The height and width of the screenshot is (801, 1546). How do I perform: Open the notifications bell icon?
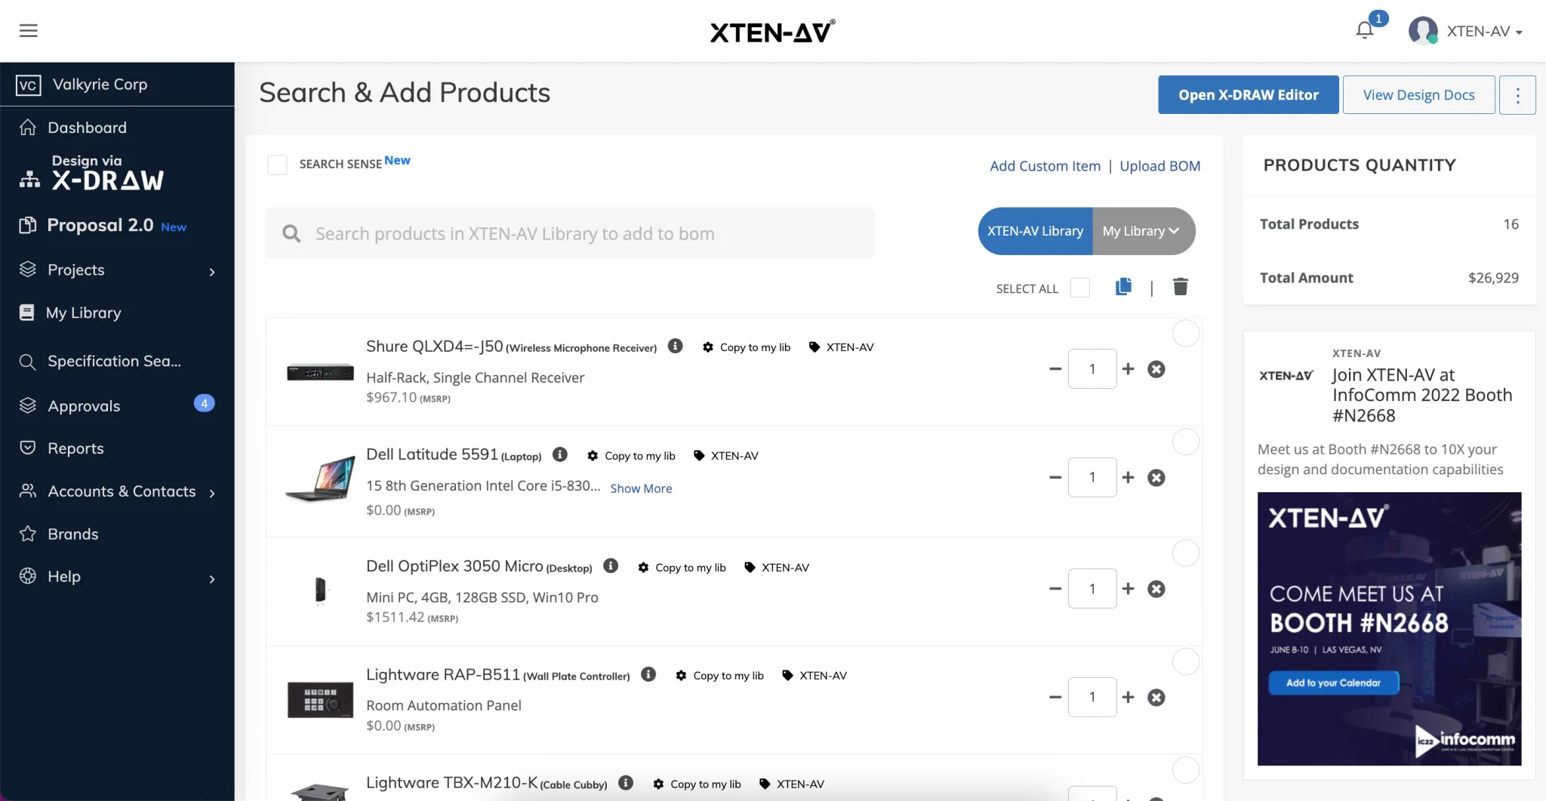(x=1364, y=30)
